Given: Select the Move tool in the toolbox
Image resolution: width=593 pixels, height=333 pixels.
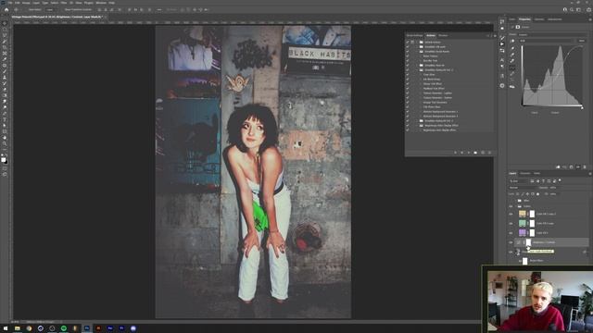Looking at the screenshot, I should pyautogui.click(x=5, y=23).
